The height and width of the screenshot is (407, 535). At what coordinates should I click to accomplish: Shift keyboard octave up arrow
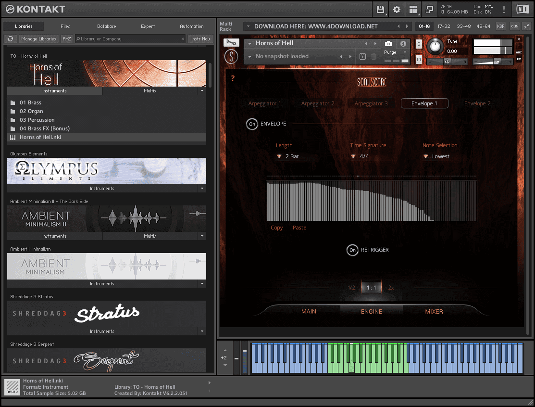click(225, 350)
